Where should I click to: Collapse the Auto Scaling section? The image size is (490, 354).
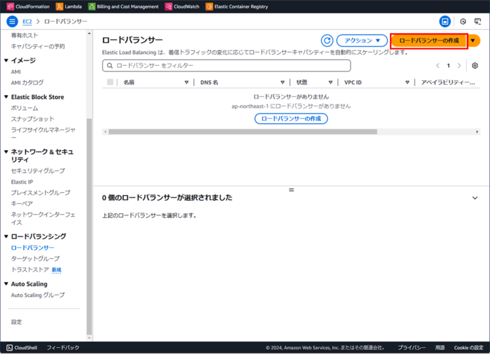pos(6,284)
